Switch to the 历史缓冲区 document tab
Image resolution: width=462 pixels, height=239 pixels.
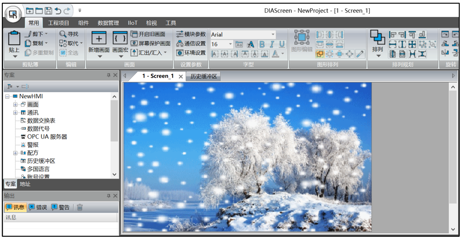(203, 76)
